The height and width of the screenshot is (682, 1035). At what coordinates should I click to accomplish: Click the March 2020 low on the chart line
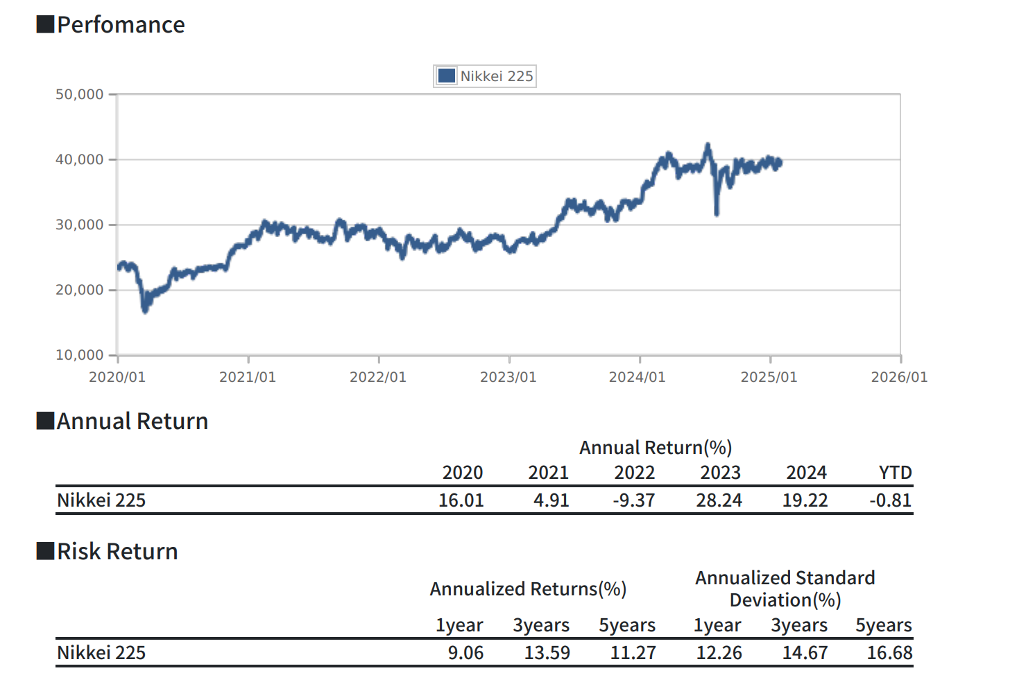145,311
